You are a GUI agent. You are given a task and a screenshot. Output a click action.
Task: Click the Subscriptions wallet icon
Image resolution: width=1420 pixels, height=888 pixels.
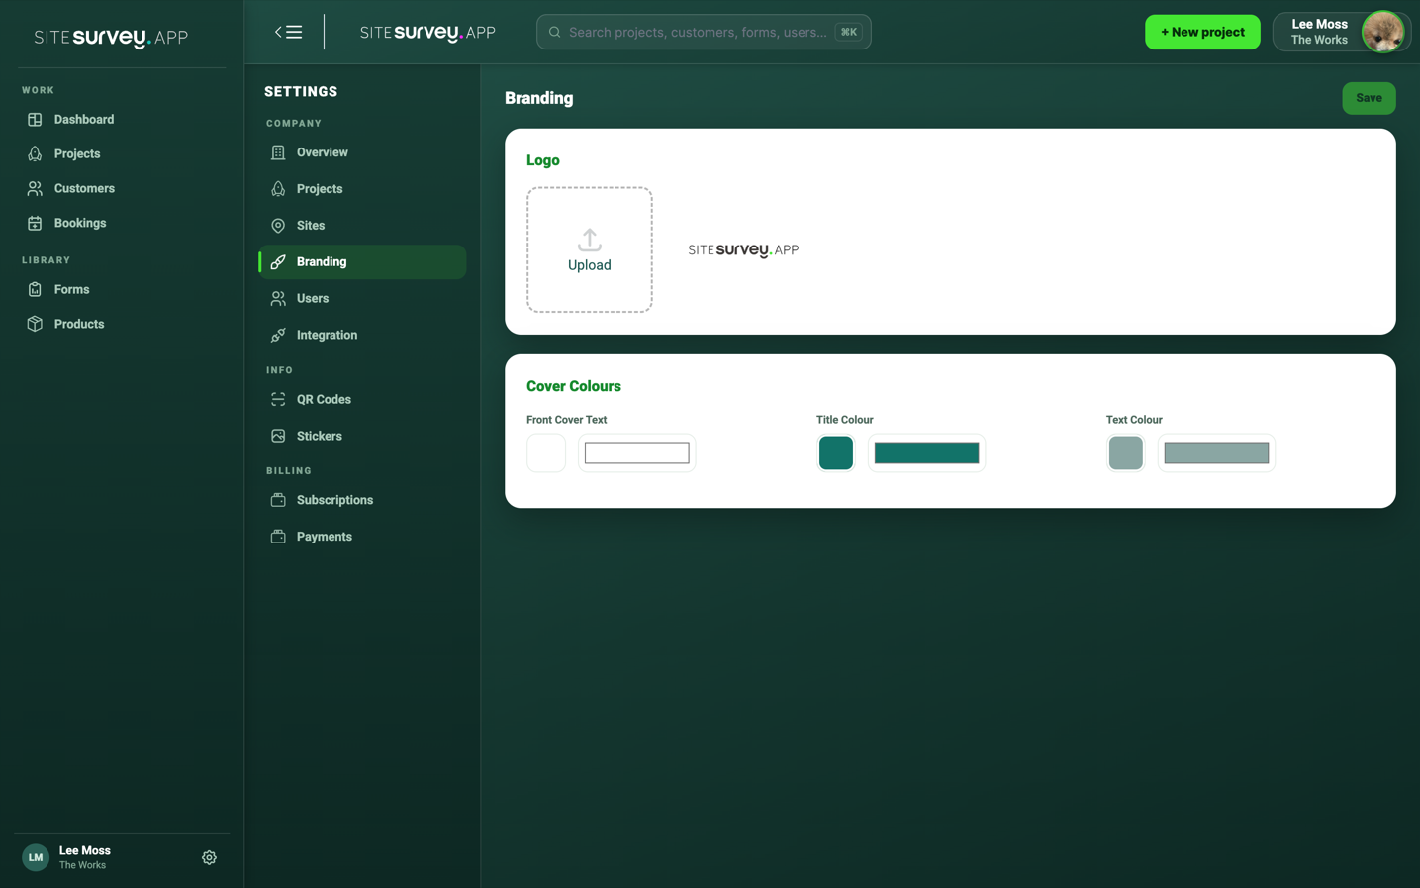[278, 501]
